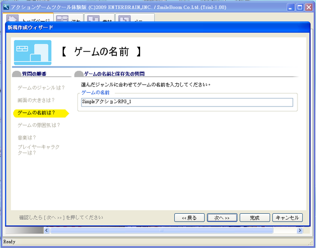
Task: Click the 完成 button
Action: point(255,218)
